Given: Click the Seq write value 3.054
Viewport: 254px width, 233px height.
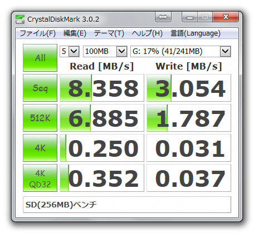Looking at the screenshot, I should coord(189,88).
